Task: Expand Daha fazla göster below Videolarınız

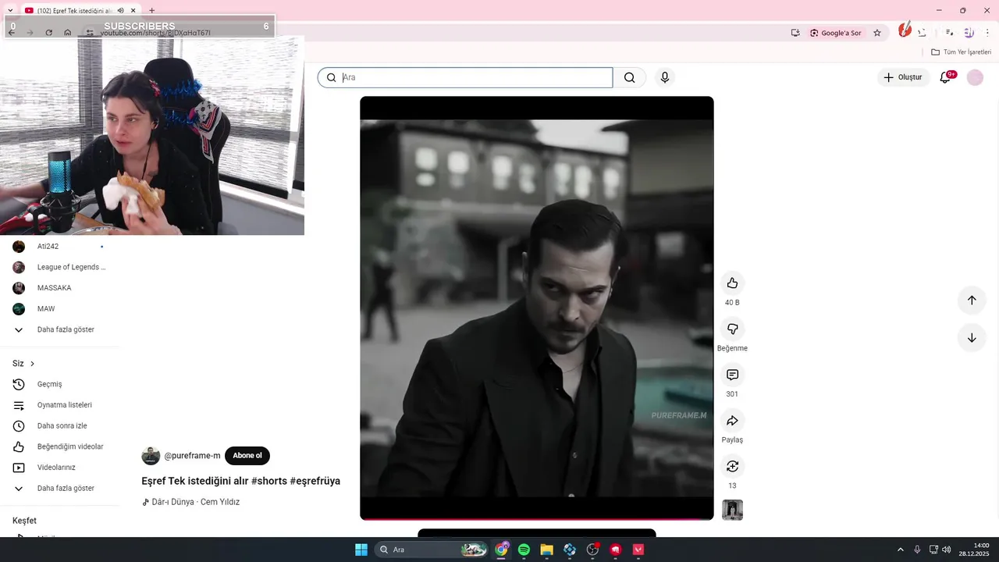Action: (x=59, y=489)
